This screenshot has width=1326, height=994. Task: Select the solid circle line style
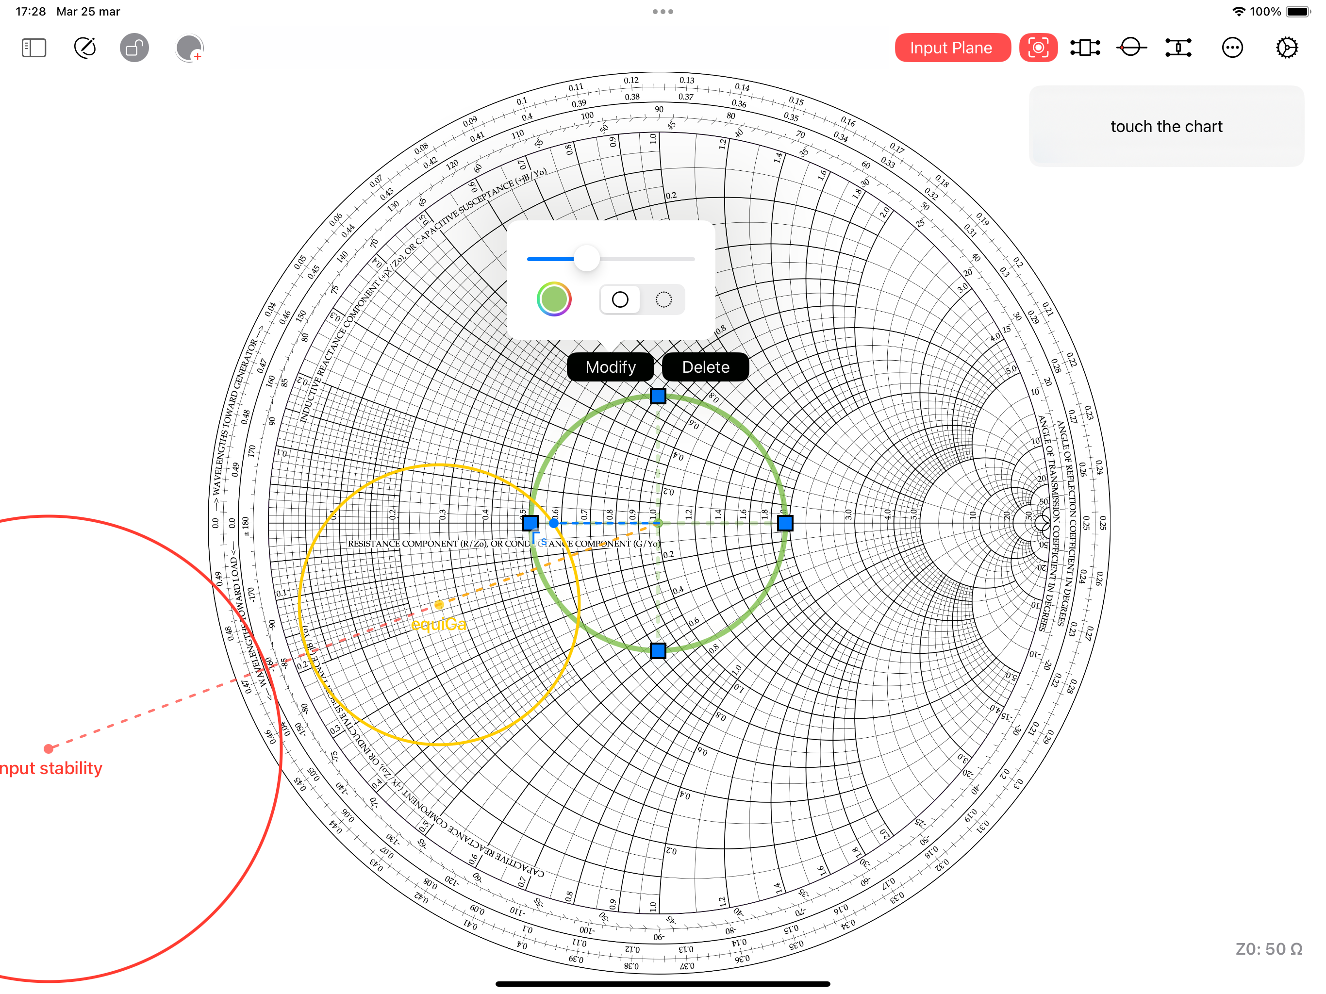click(x=620, y=299)
